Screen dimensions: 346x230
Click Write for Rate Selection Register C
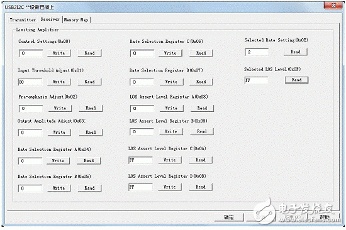coord(170,53)
